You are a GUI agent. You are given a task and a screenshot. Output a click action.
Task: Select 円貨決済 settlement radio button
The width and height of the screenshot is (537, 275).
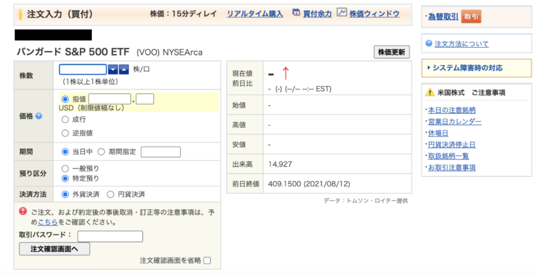pyautogui.click(x=110, y=194)
